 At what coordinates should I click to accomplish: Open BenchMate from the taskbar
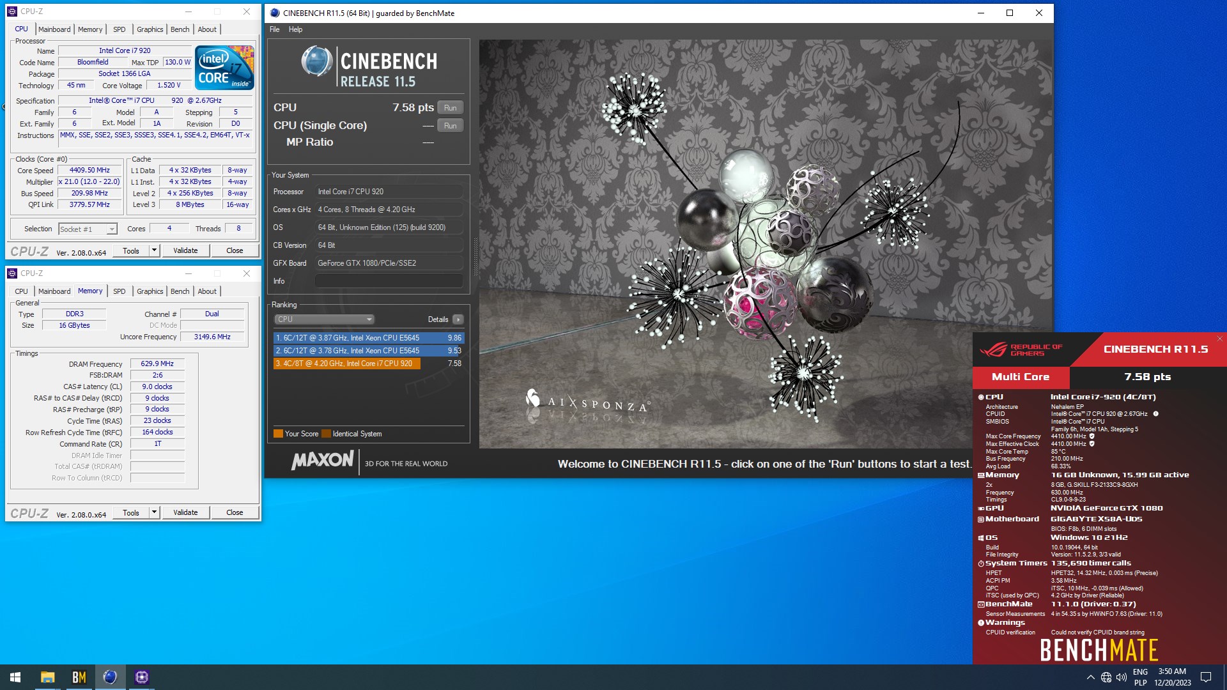tap(79, 677)
